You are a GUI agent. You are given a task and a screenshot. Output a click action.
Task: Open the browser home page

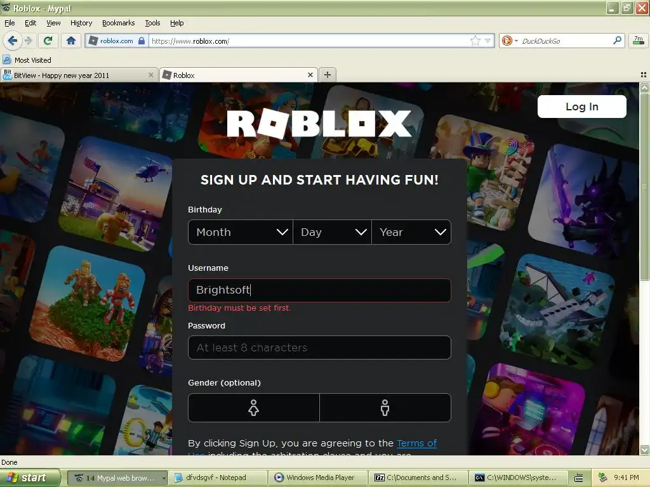[71, 41]
